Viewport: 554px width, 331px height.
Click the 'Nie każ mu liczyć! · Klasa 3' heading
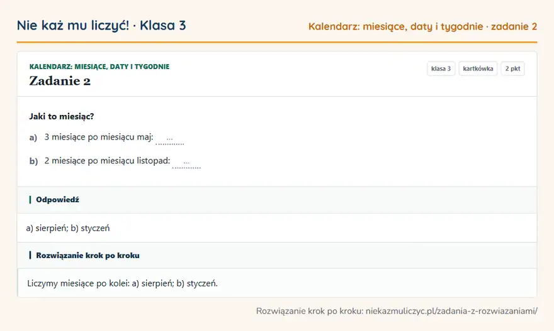coord(101,26)
